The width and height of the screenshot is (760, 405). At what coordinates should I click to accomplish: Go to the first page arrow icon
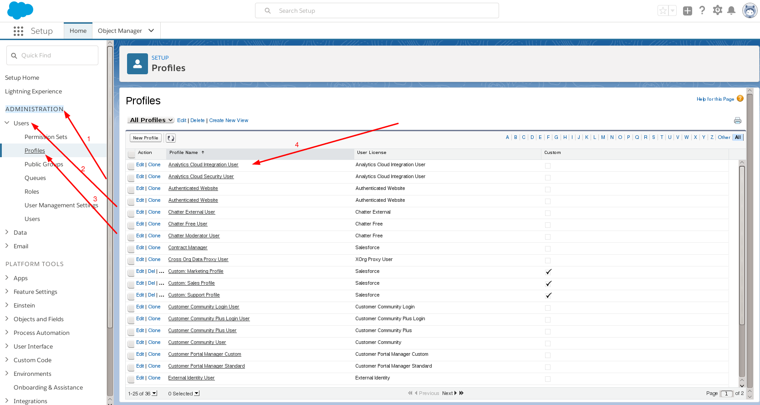coord(410,393)
